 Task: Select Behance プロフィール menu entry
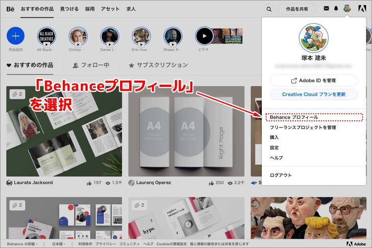point(314,117)
